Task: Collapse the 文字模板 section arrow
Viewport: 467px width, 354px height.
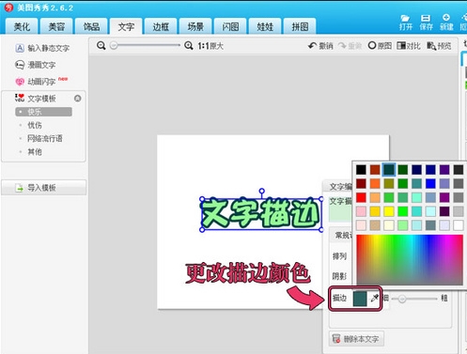Action: (78, 99)
